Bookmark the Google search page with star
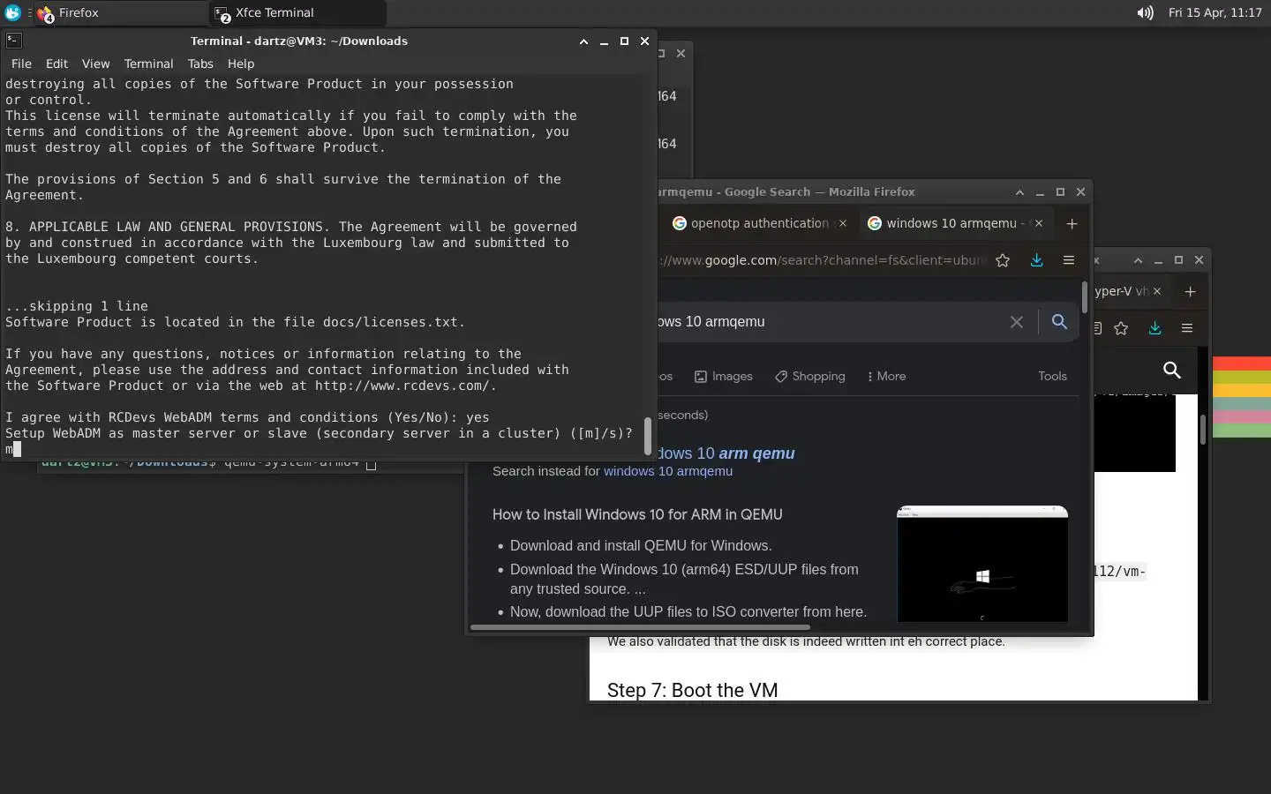This screenshot has height=794, width=1271. click(x=1003, y=260)
